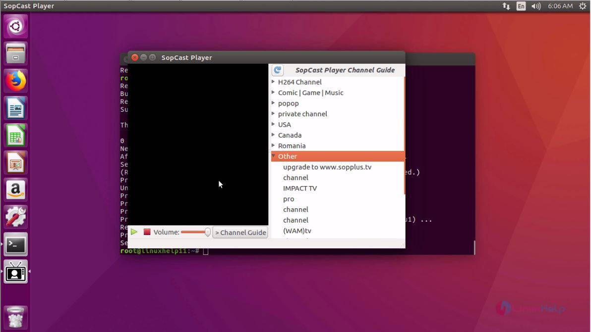Image resolution: width=591 pixels, height=332 pixels.
Task: Select the (WAM)tv channel
Action: coord(297,231)
